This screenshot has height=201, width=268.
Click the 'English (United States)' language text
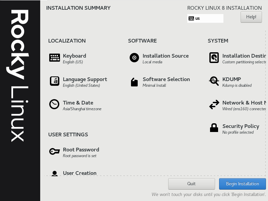click(x=81, y=85)
